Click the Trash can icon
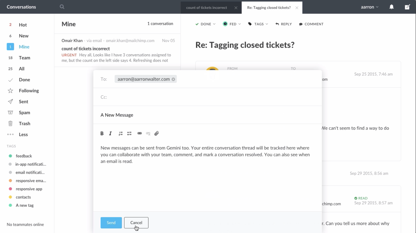The height and width of the screenshot is (233, 416). click(10, 123)
